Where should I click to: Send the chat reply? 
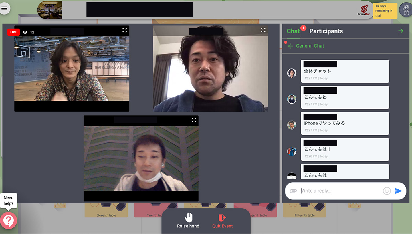(398, 191)
